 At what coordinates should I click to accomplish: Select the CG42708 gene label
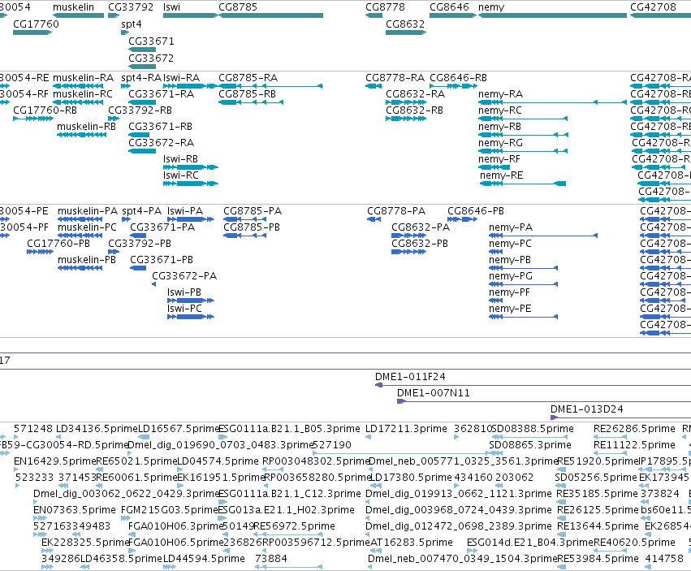[653, 7]
